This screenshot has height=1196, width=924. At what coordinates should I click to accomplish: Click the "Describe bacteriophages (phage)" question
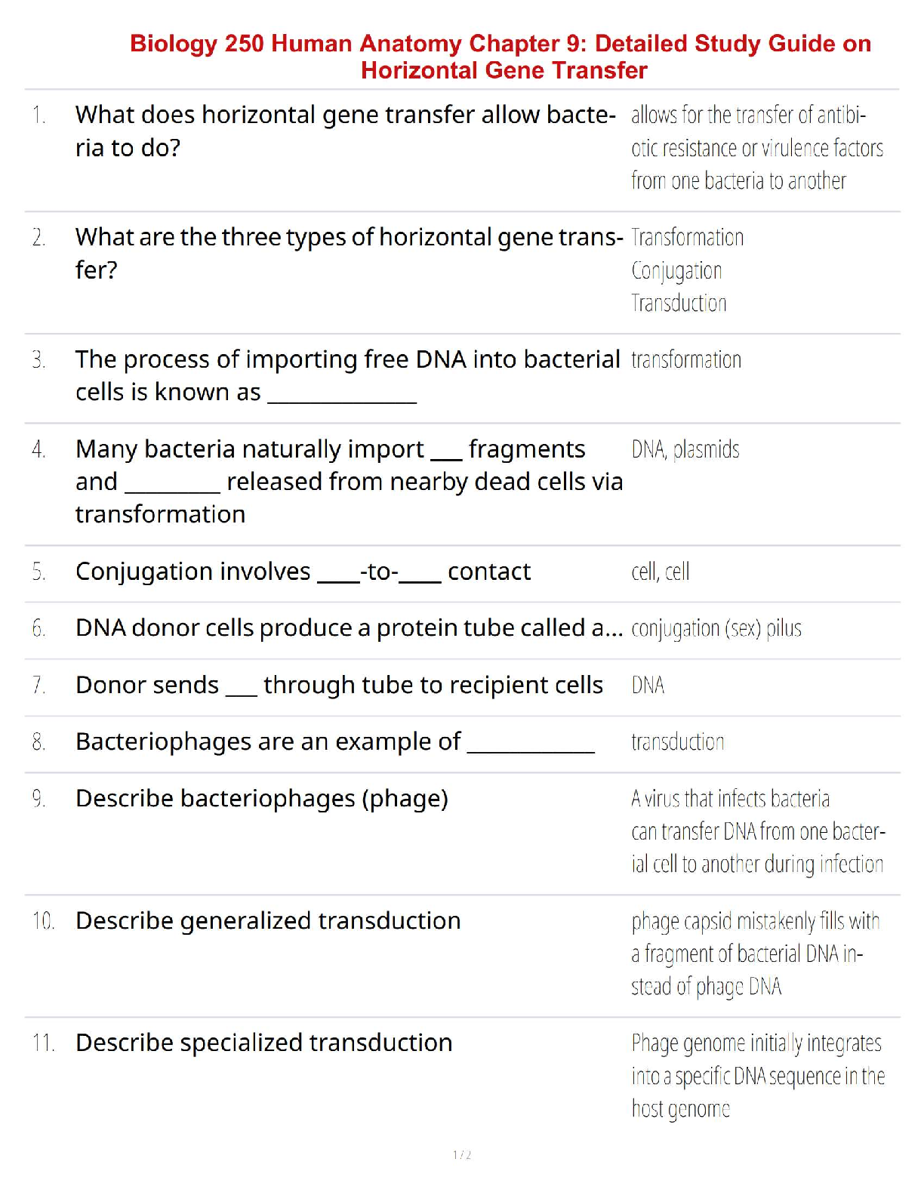click(x=262, y=799)
